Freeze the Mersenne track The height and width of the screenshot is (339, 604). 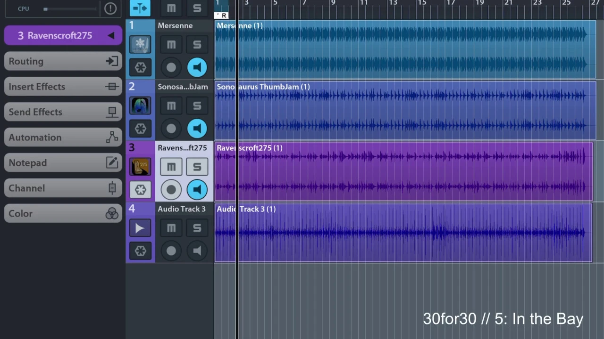140,67
